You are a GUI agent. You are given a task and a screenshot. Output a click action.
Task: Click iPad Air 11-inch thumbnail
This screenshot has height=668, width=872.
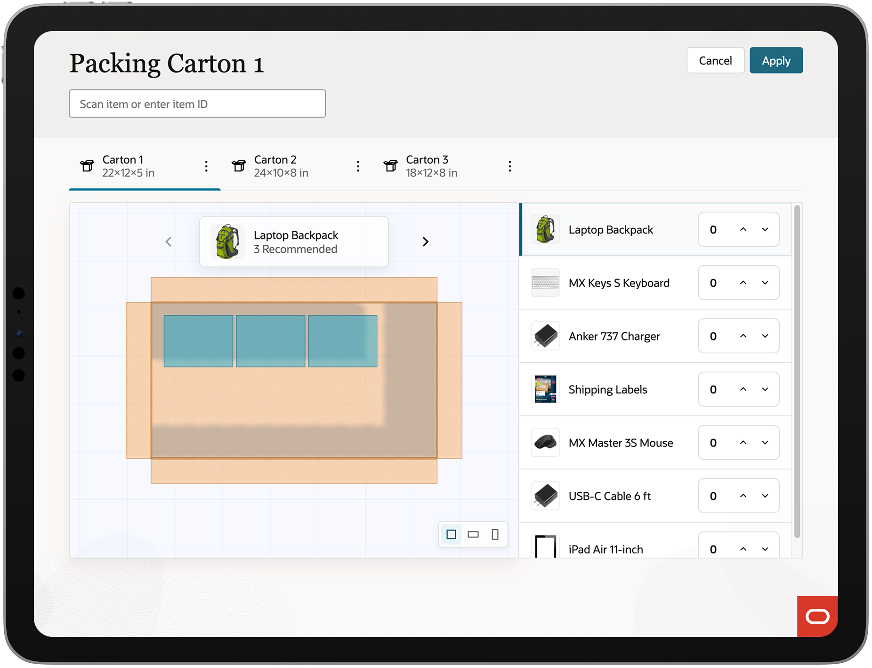click(545, 546)
